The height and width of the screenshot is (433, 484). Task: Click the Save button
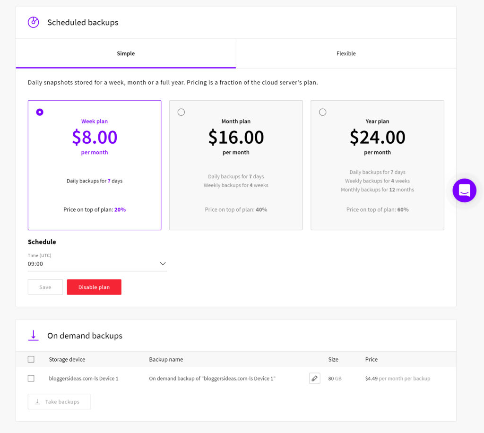tap(45, 287)
